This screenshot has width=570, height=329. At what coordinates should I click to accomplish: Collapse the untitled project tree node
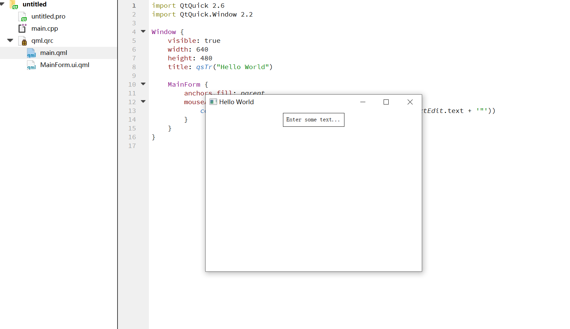(x=2, y=4)
